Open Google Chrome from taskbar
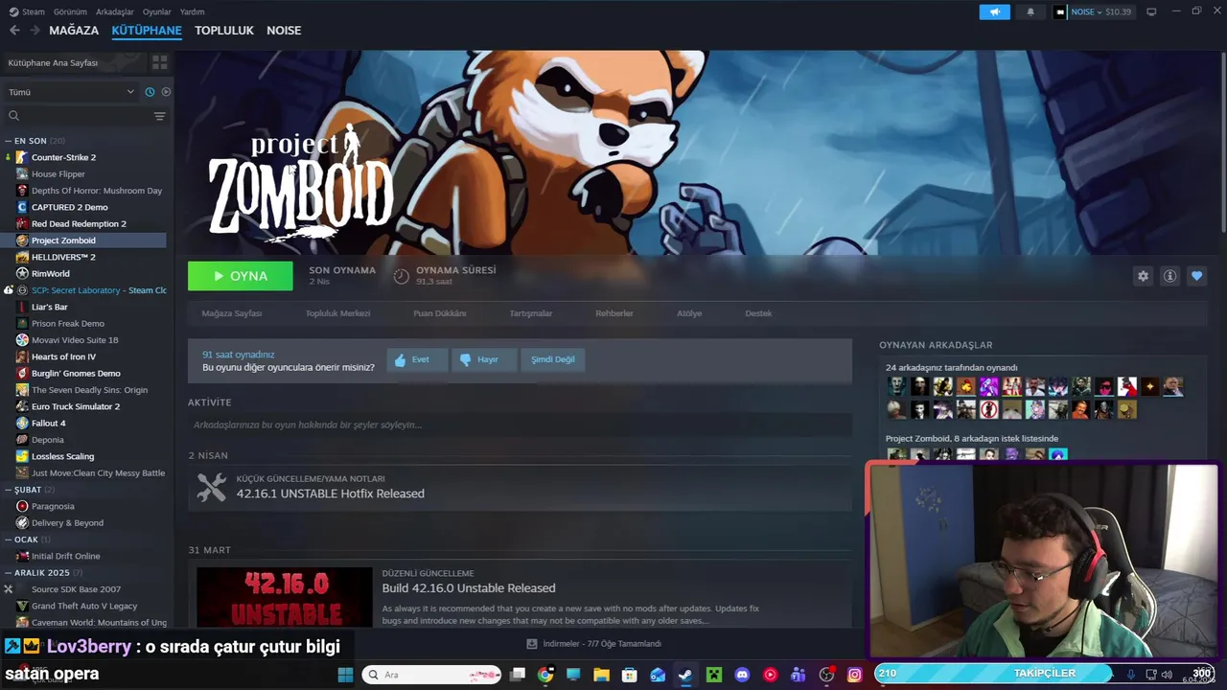Viewport: 1227px width, 690px height. coord(545,675)
